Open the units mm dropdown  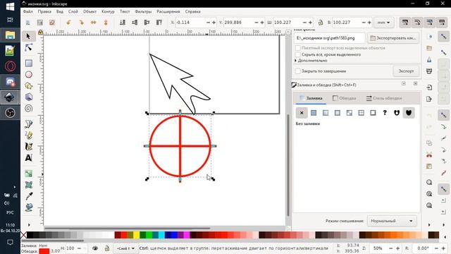[383, 23]
